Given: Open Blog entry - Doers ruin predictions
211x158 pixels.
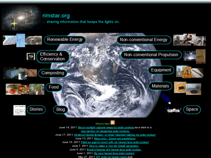Looking at the screenshot, I should click(115, 138).
